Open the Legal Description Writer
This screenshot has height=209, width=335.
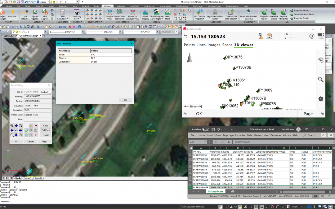(x=214, y=13)
